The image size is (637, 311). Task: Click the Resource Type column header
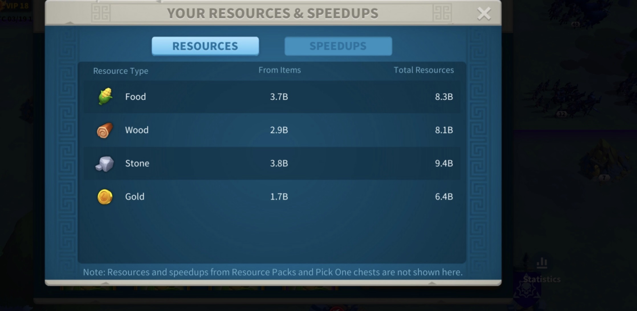(x=121, y=71)
